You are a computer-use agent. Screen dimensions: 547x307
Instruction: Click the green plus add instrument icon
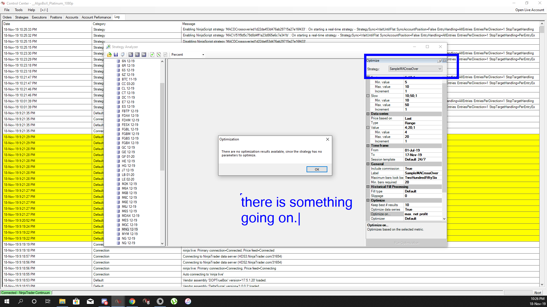tap(152, 55)
